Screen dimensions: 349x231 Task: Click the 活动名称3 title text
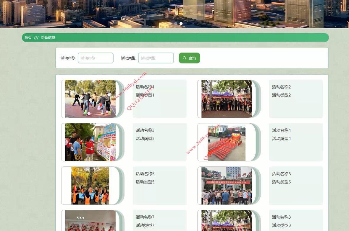[145, 130]
